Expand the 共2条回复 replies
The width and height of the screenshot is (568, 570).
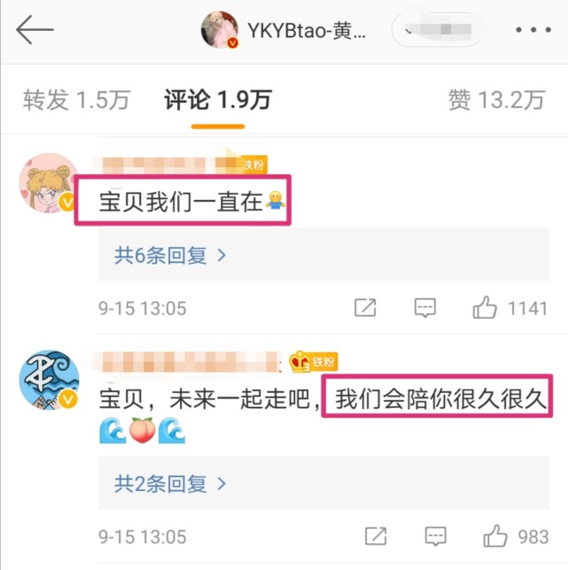[170, 484]
